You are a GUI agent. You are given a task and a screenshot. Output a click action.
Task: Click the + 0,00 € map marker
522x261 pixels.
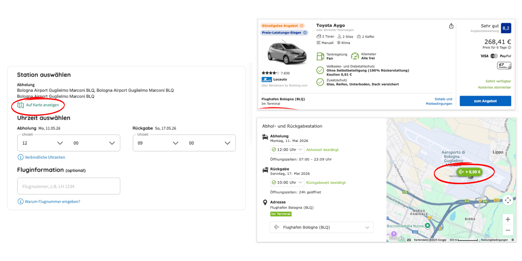point(469,172)
